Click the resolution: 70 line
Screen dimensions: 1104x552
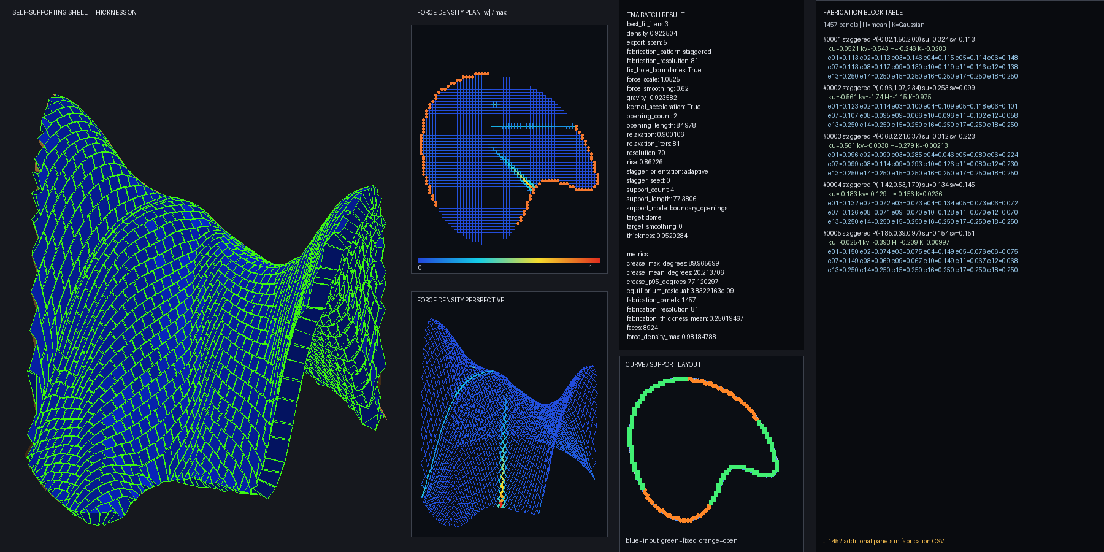tap(646, 153)
